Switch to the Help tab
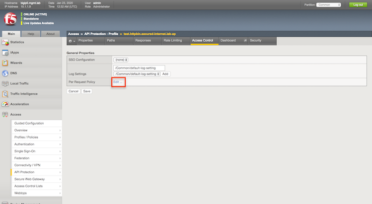Viewport: 372px width, 204px height. pos(31,34)
